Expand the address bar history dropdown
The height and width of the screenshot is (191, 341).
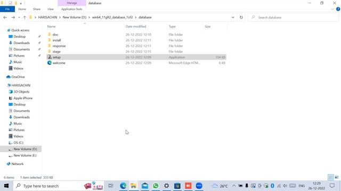coord(233,18)
